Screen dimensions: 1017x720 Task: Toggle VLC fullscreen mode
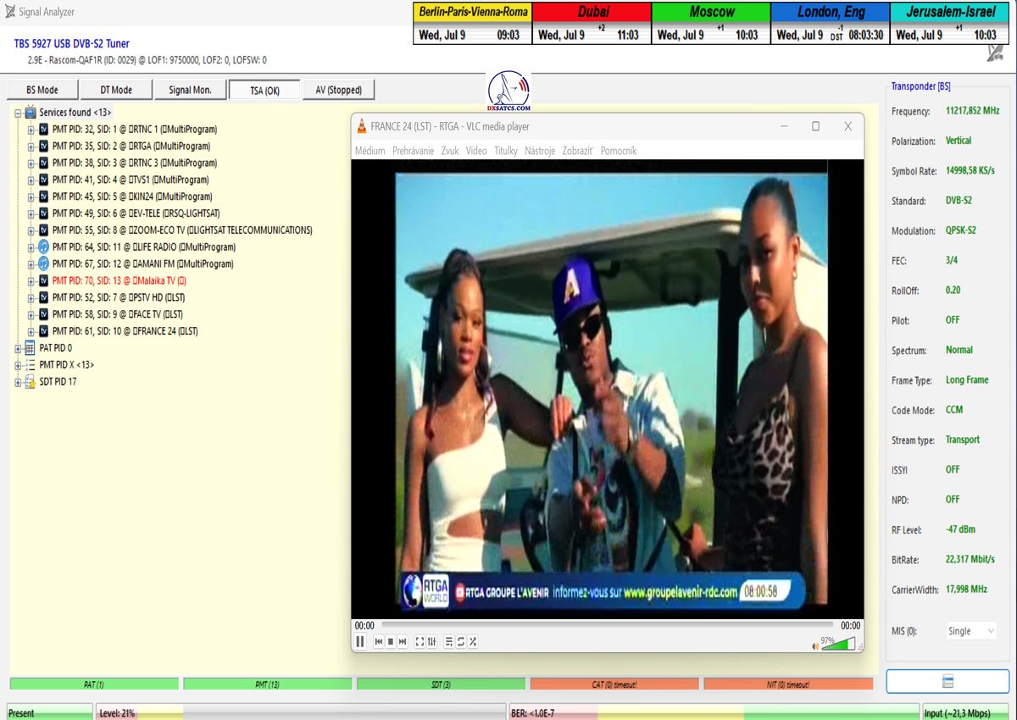click(420, 642)
